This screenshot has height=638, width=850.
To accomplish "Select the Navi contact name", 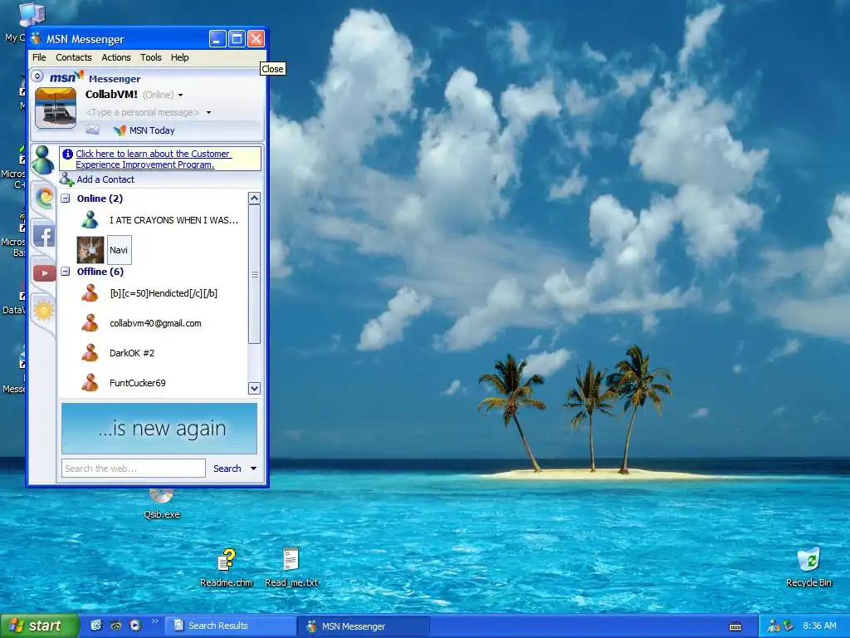I will tap(119, 250).
